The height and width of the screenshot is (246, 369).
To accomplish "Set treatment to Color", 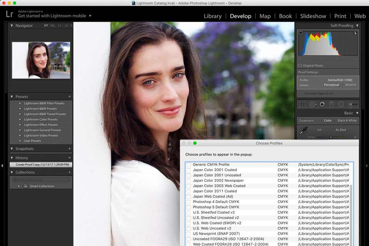I will point(328,121).
